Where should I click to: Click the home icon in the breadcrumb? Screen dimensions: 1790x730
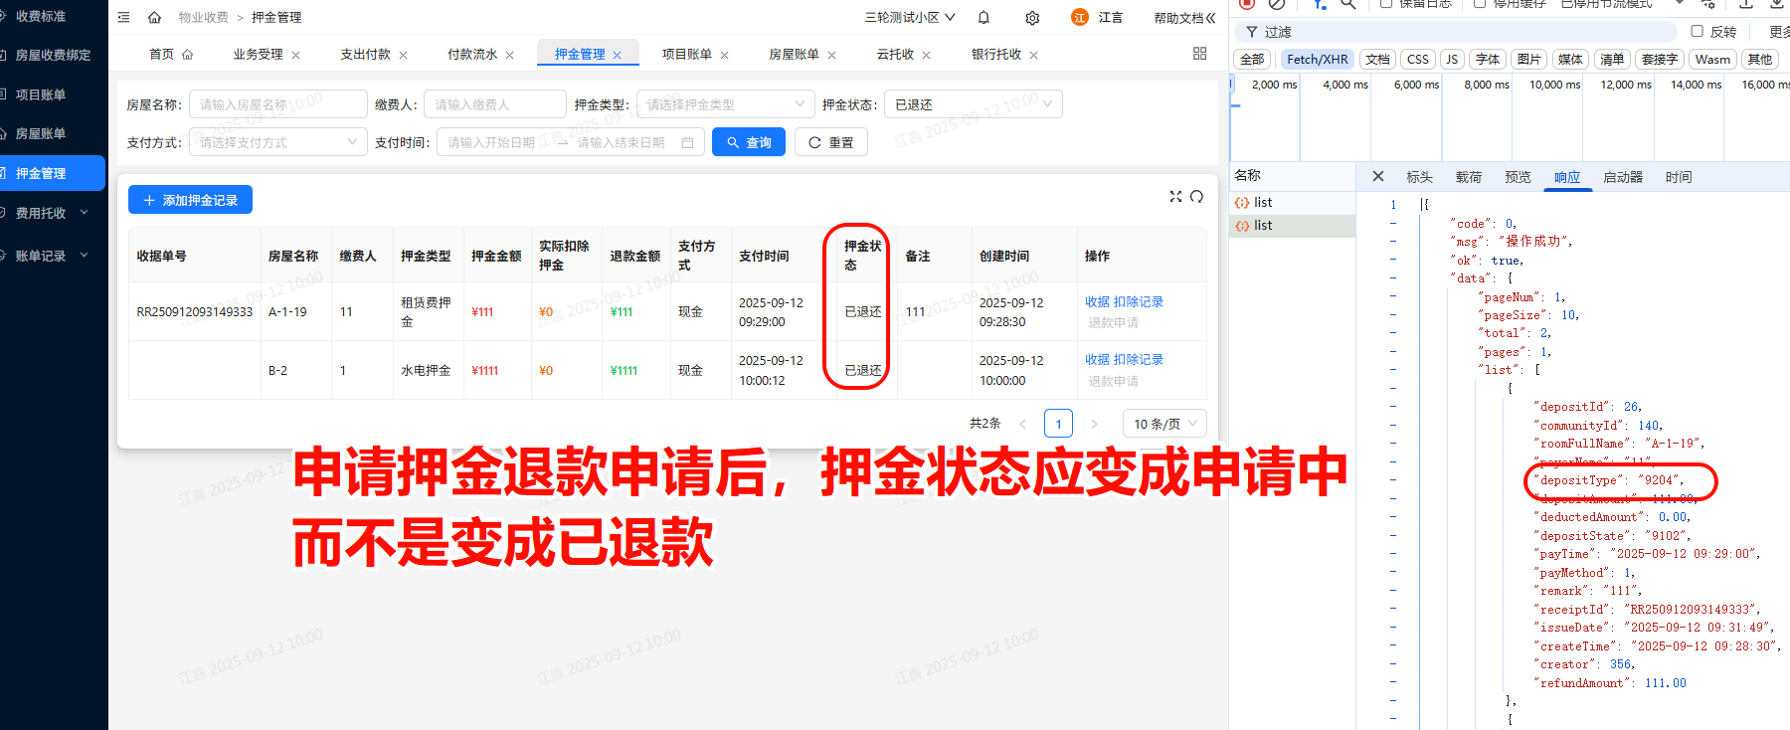[154, 17]
